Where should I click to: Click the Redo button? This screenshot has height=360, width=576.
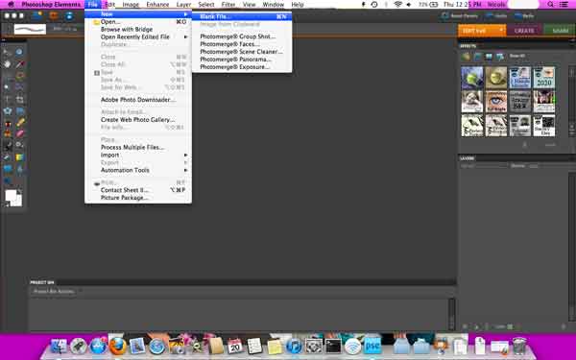(524, 16)
